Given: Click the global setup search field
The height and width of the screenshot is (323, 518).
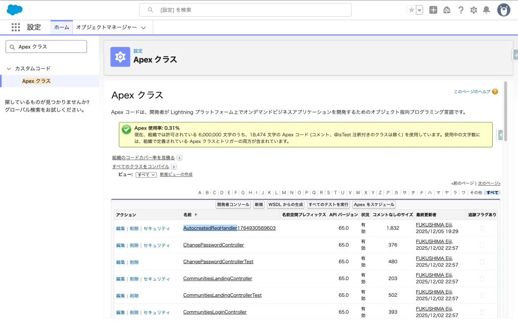Looking at the screenshot, I should pyautogui.click(x=245, y=10).
